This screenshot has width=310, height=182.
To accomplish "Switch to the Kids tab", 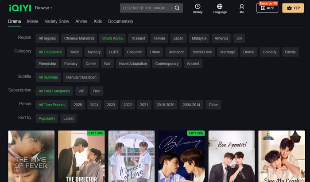I will (98, 21).
